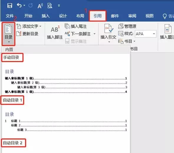Switch to the 审阅 tab

[x=132, y=16]
